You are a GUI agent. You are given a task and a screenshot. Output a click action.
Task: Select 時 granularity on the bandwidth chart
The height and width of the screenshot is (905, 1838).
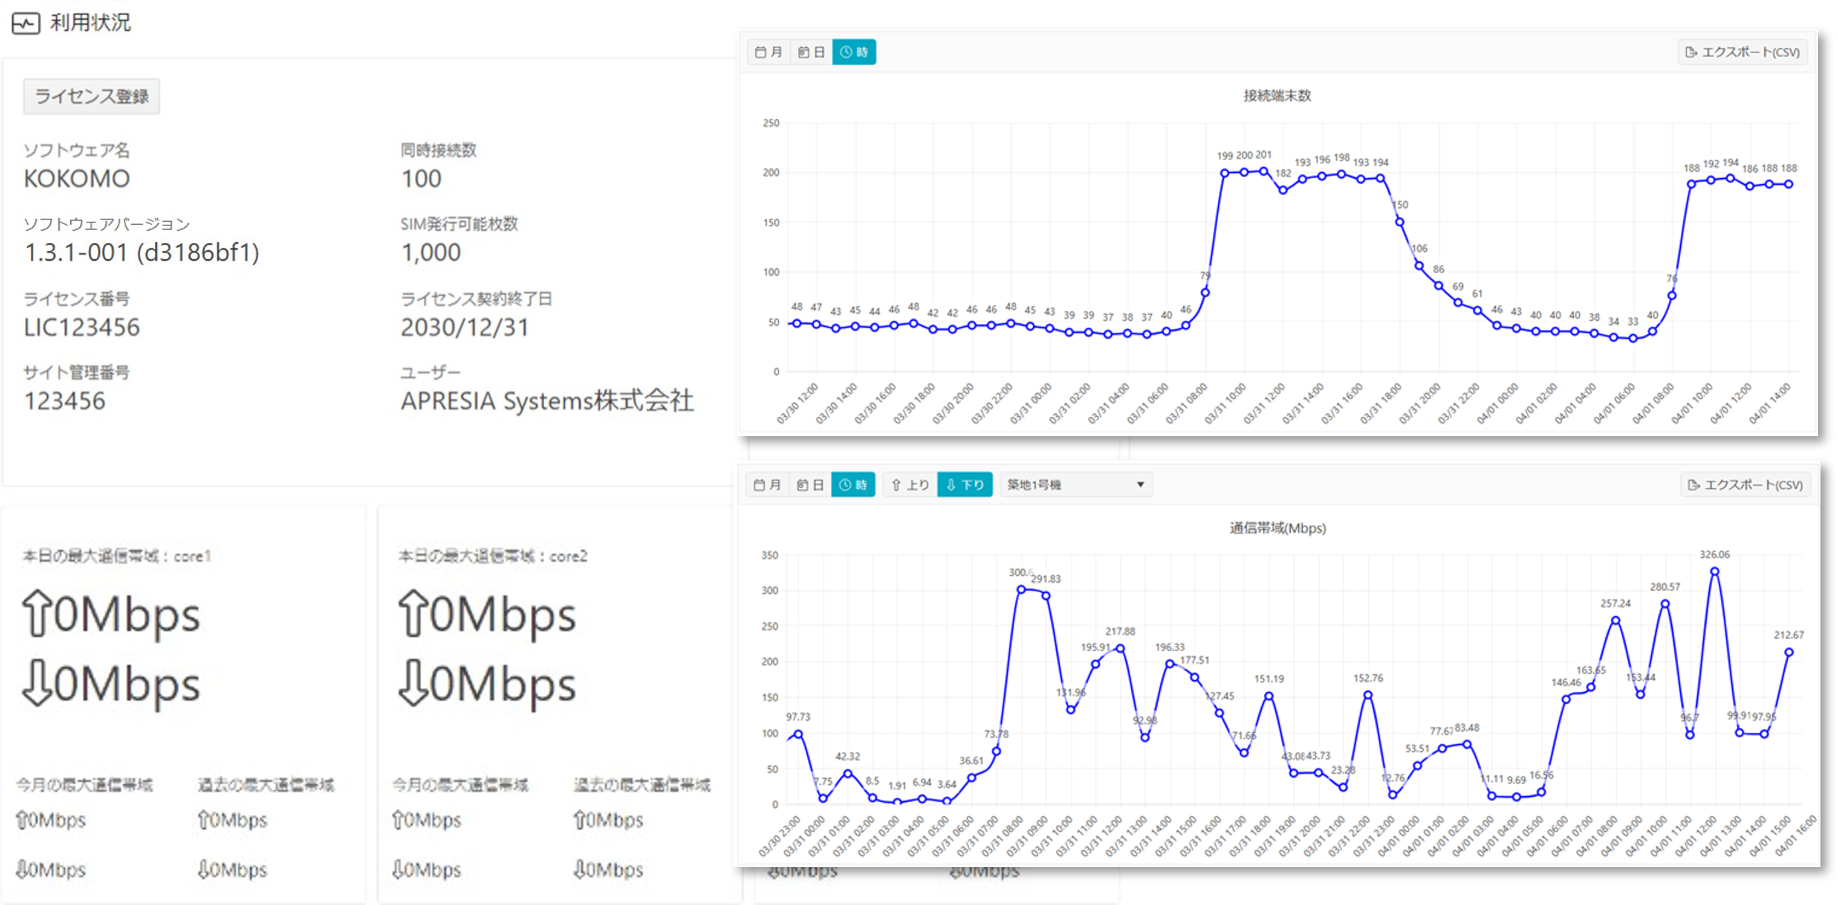pos(853,485)
